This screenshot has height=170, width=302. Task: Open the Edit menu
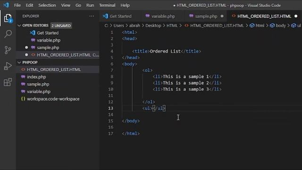(29, 5)
